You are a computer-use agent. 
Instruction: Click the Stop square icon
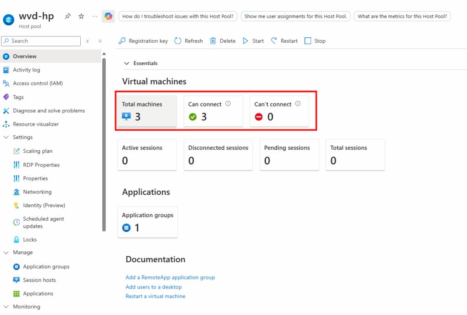308,41
